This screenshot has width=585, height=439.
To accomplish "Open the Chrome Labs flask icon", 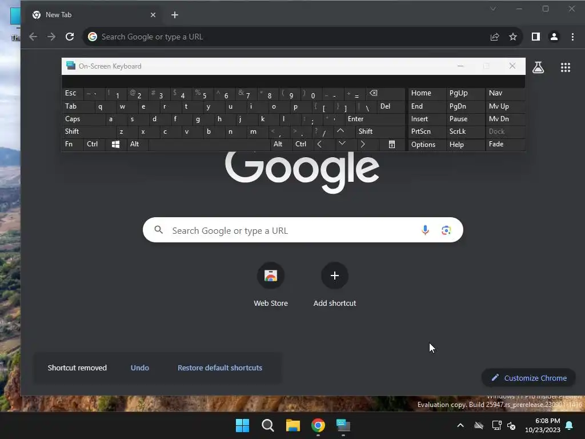I will tap(538, 67).
